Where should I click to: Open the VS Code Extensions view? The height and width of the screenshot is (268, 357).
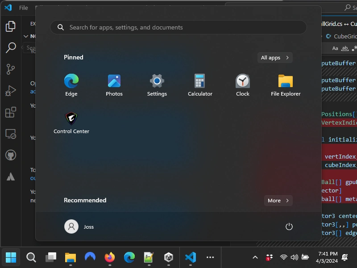10,112
